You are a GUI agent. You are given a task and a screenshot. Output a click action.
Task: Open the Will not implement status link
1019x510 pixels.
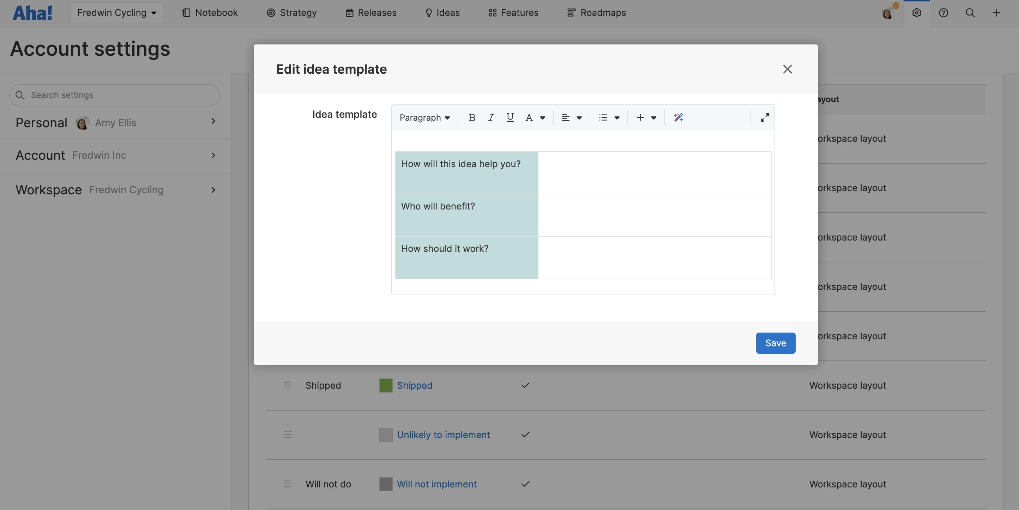point(436,484)
